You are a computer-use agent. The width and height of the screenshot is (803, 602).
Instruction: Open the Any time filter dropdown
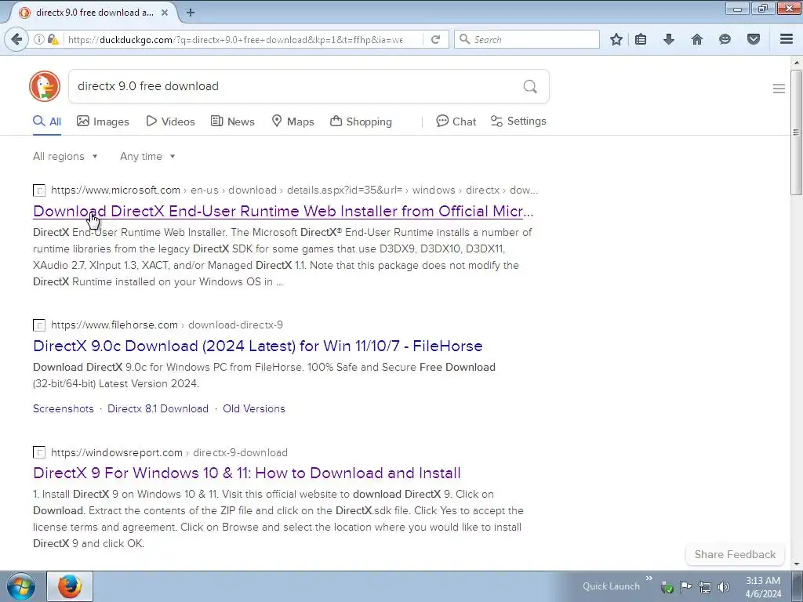(147, 156)
